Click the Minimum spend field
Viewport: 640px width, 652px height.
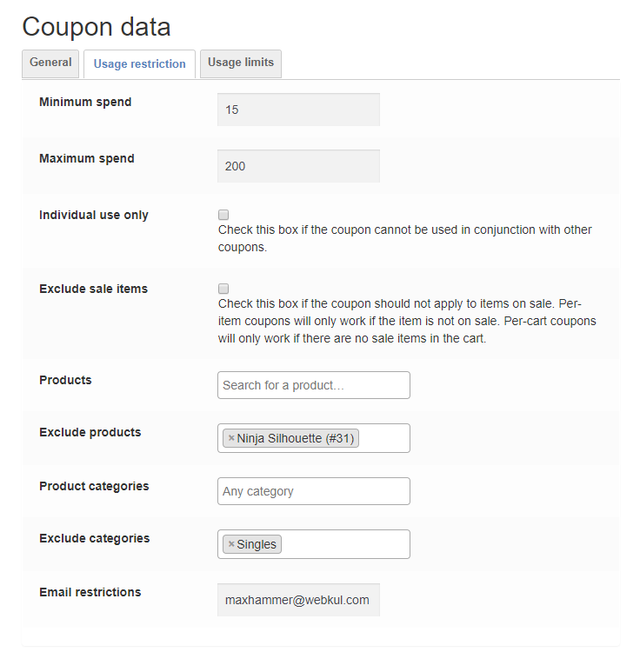[x=298, y=110]
